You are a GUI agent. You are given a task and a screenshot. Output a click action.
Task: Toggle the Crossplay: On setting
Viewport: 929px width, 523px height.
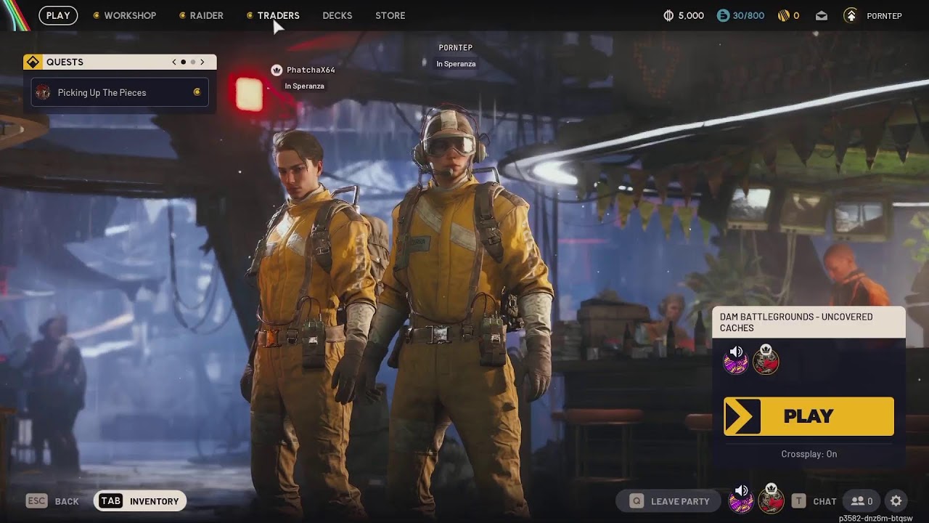(x=809, y=454)
